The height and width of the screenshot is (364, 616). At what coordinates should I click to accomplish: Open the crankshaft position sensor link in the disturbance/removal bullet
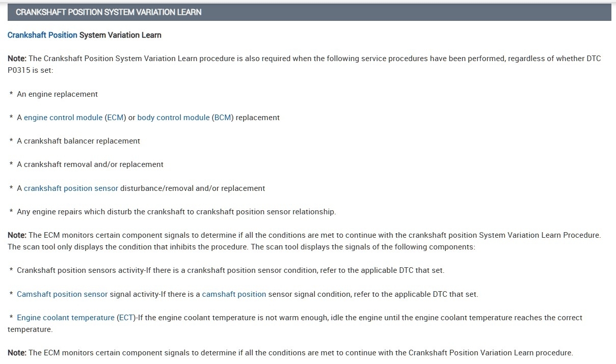[x=71, y=188]
